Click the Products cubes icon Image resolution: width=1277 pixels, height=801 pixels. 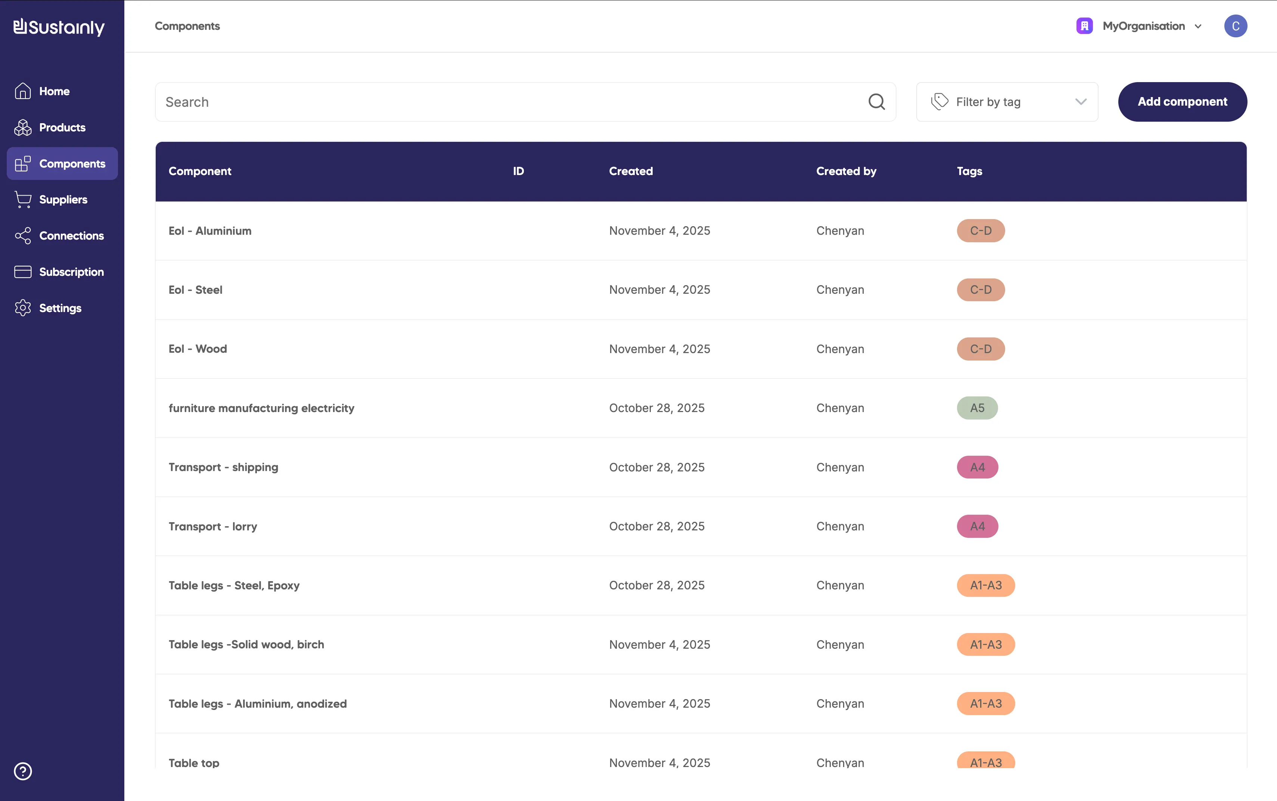[23, 127]
